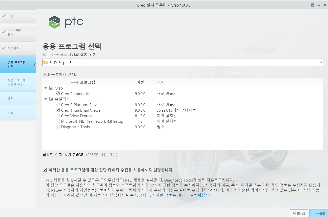Uncheck the Creo Parametric checkbox
The width and height of the screenshot is (328, 217).
[x=58, y=94]
